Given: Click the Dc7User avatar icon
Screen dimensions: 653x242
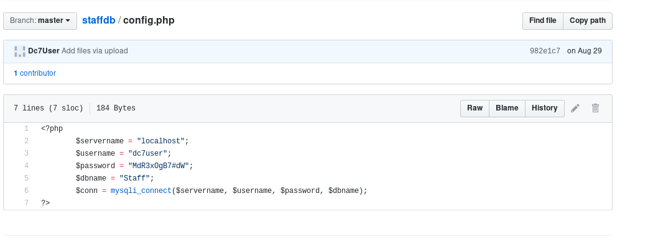Looking at the screenshot, I should [19, 51].
